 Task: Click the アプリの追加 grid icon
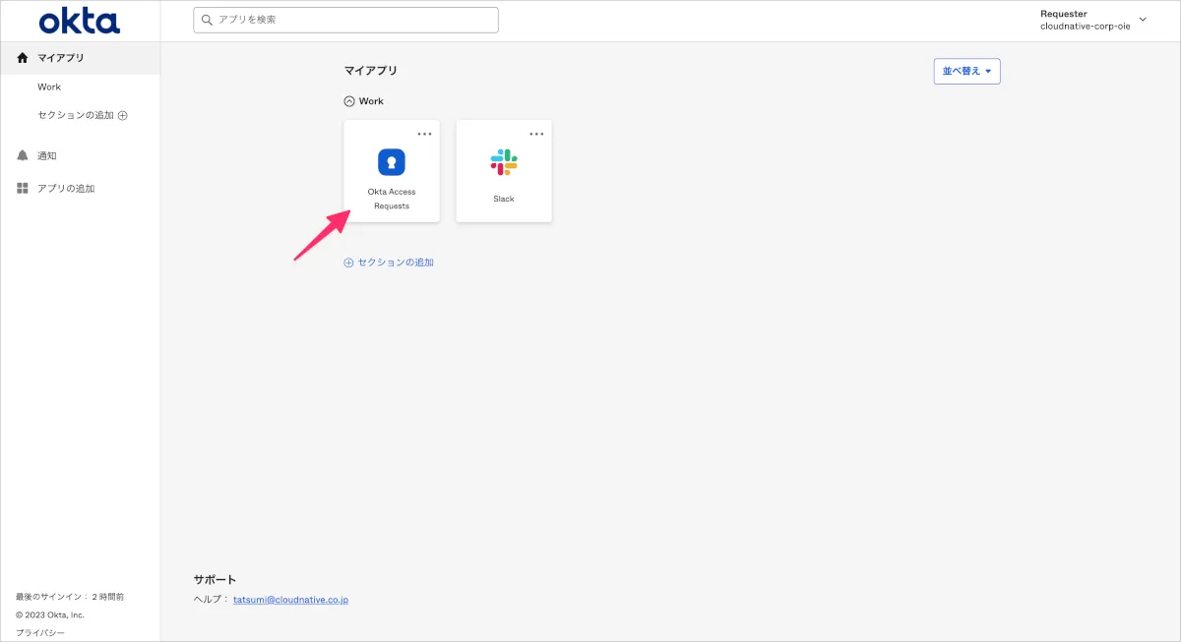23,188
